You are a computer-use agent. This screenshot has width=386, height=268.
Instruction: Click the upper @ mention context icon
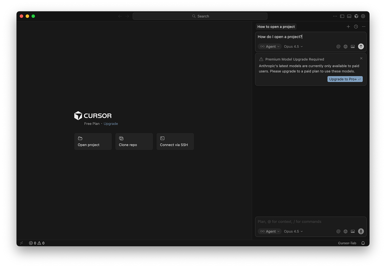coord(338,46)
